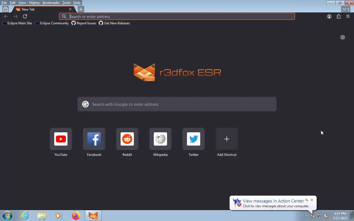354x221 pixels.
Task: Open Report Issues bookmark
Action: click(x=84, y=23)
